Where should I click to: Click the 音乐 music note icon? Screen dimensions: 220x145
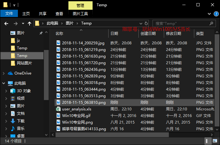[x=13, y=128]
